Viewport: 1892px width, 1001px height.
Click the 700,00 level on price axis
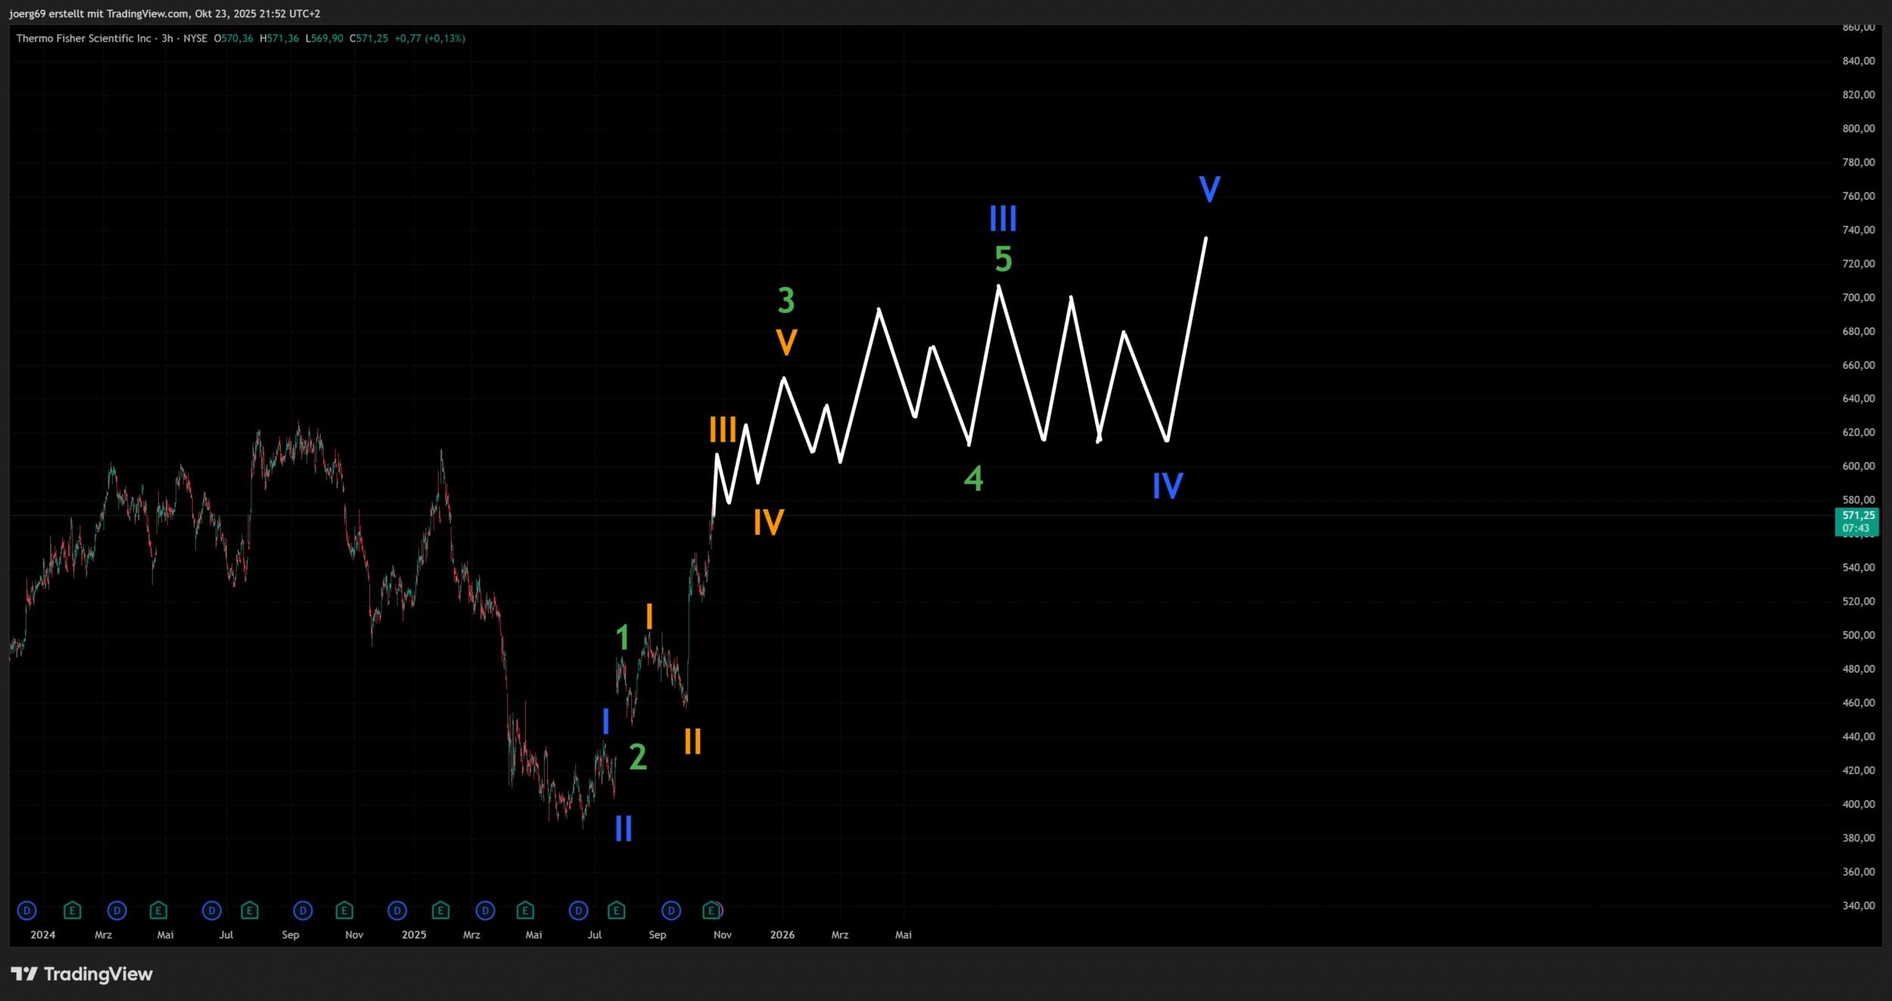tap(1858, 297)
